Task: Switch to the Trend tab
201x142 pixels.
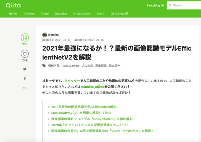Action: click(x=45, y=14)
